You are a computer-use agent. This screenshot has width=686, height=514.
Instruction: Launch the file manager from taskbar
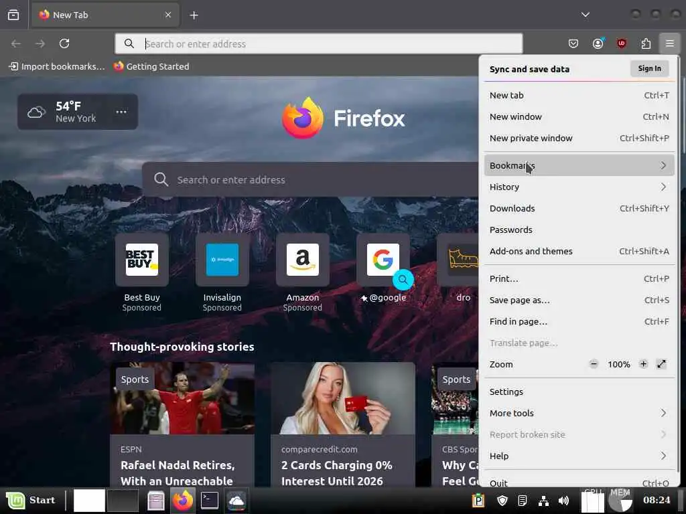coord(155,501)
